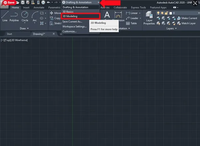Toggle the layer lightbulb on/off icon

click(158, 13)
